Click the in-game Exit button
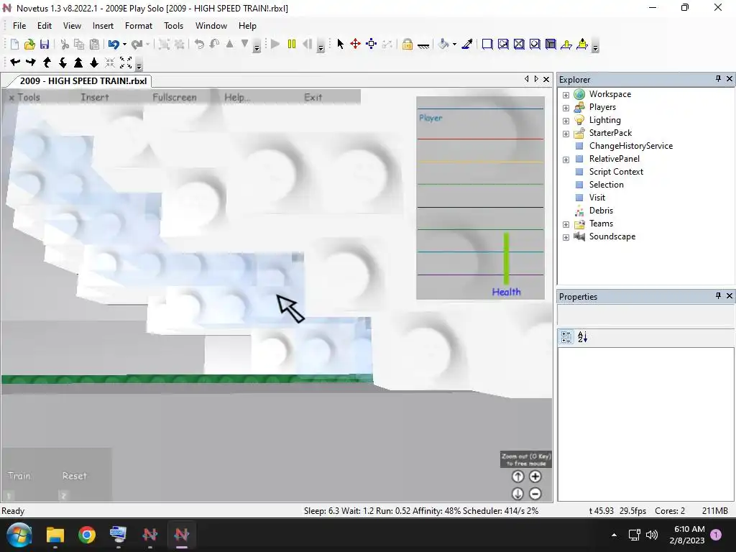The width and height of the screenshot is (736, 552). (x=313, y=97)
